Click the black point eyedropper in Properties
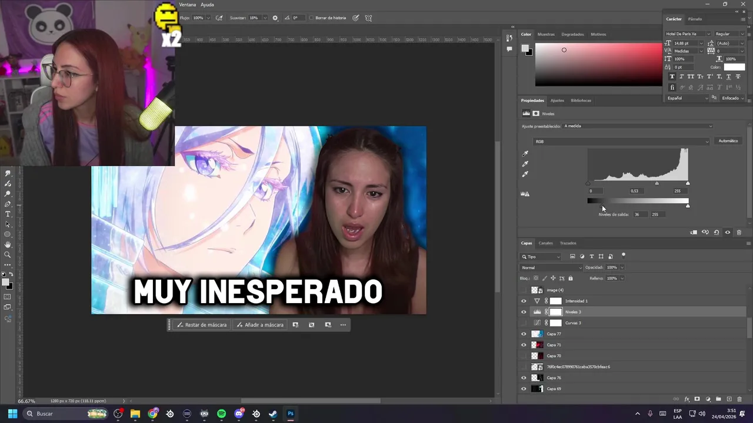This screenshot has height=423, width=753. [525, 154]
